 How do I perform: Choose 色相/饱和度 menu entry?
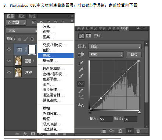56,74
